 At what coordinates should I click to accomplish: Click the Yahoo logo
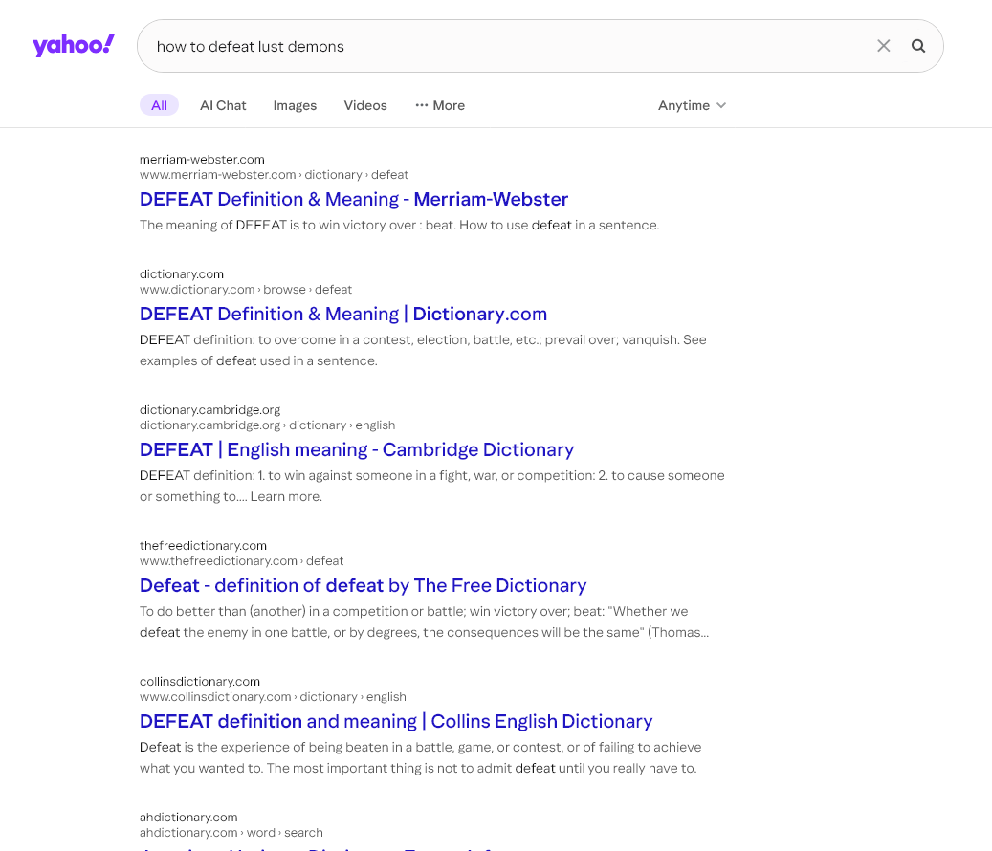[x=74, y=46]
